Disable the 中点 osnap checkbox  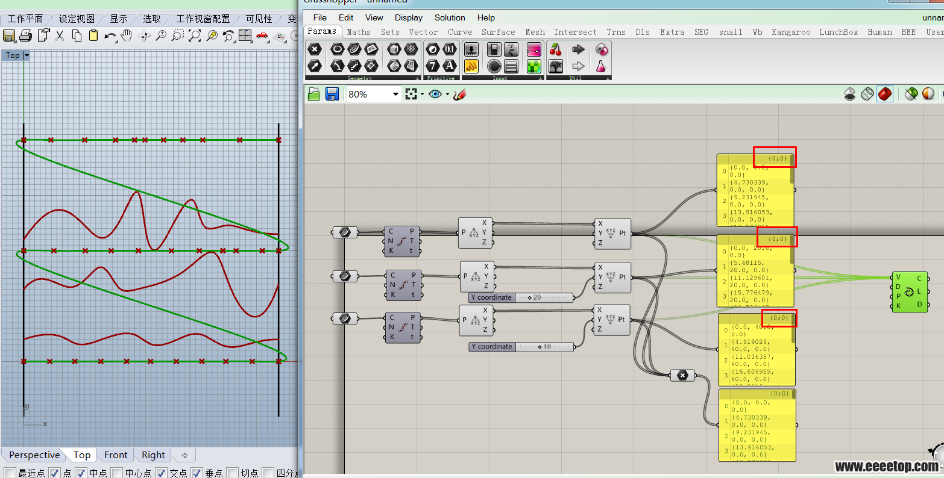[81, 473]
